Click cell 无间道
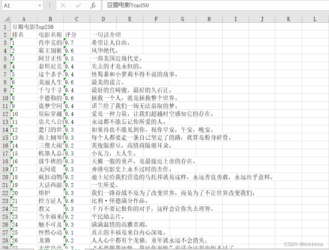The image size is (329, 250). [50, 169]
